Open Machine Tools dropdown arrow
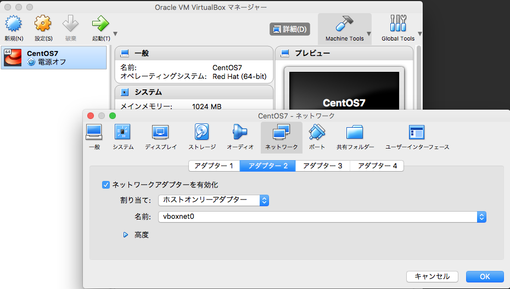Screen dimensions: 510x289 [x=369, y=34]
